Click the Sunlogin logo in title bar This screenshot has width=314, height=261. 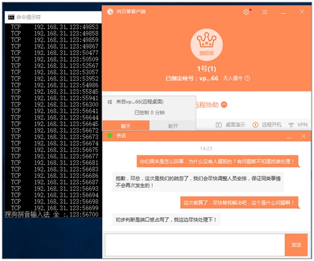(110, 12)
